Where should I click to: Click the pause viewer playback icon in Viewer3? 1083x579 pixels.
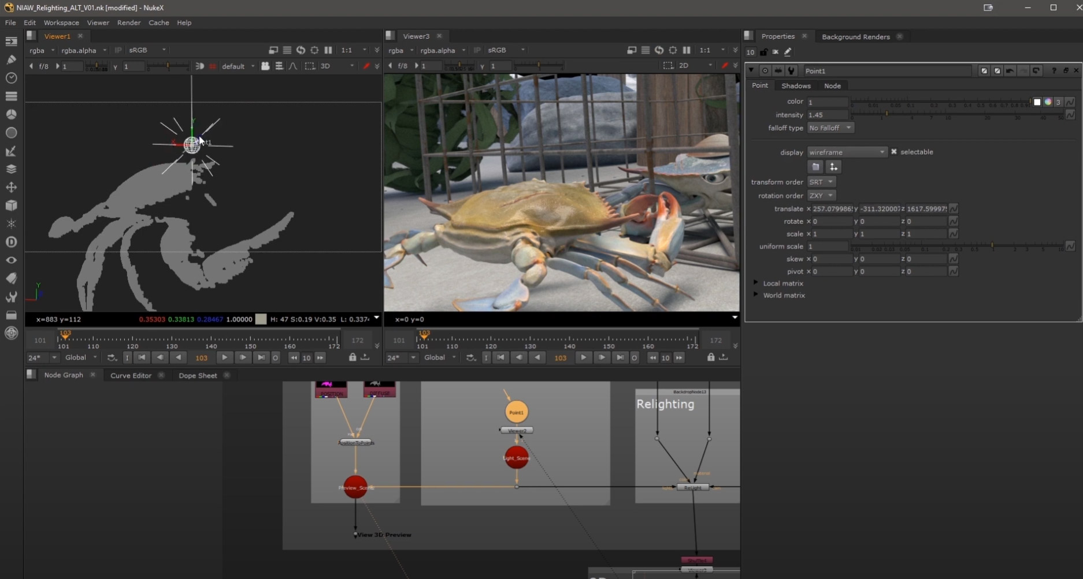click(687, 50)
